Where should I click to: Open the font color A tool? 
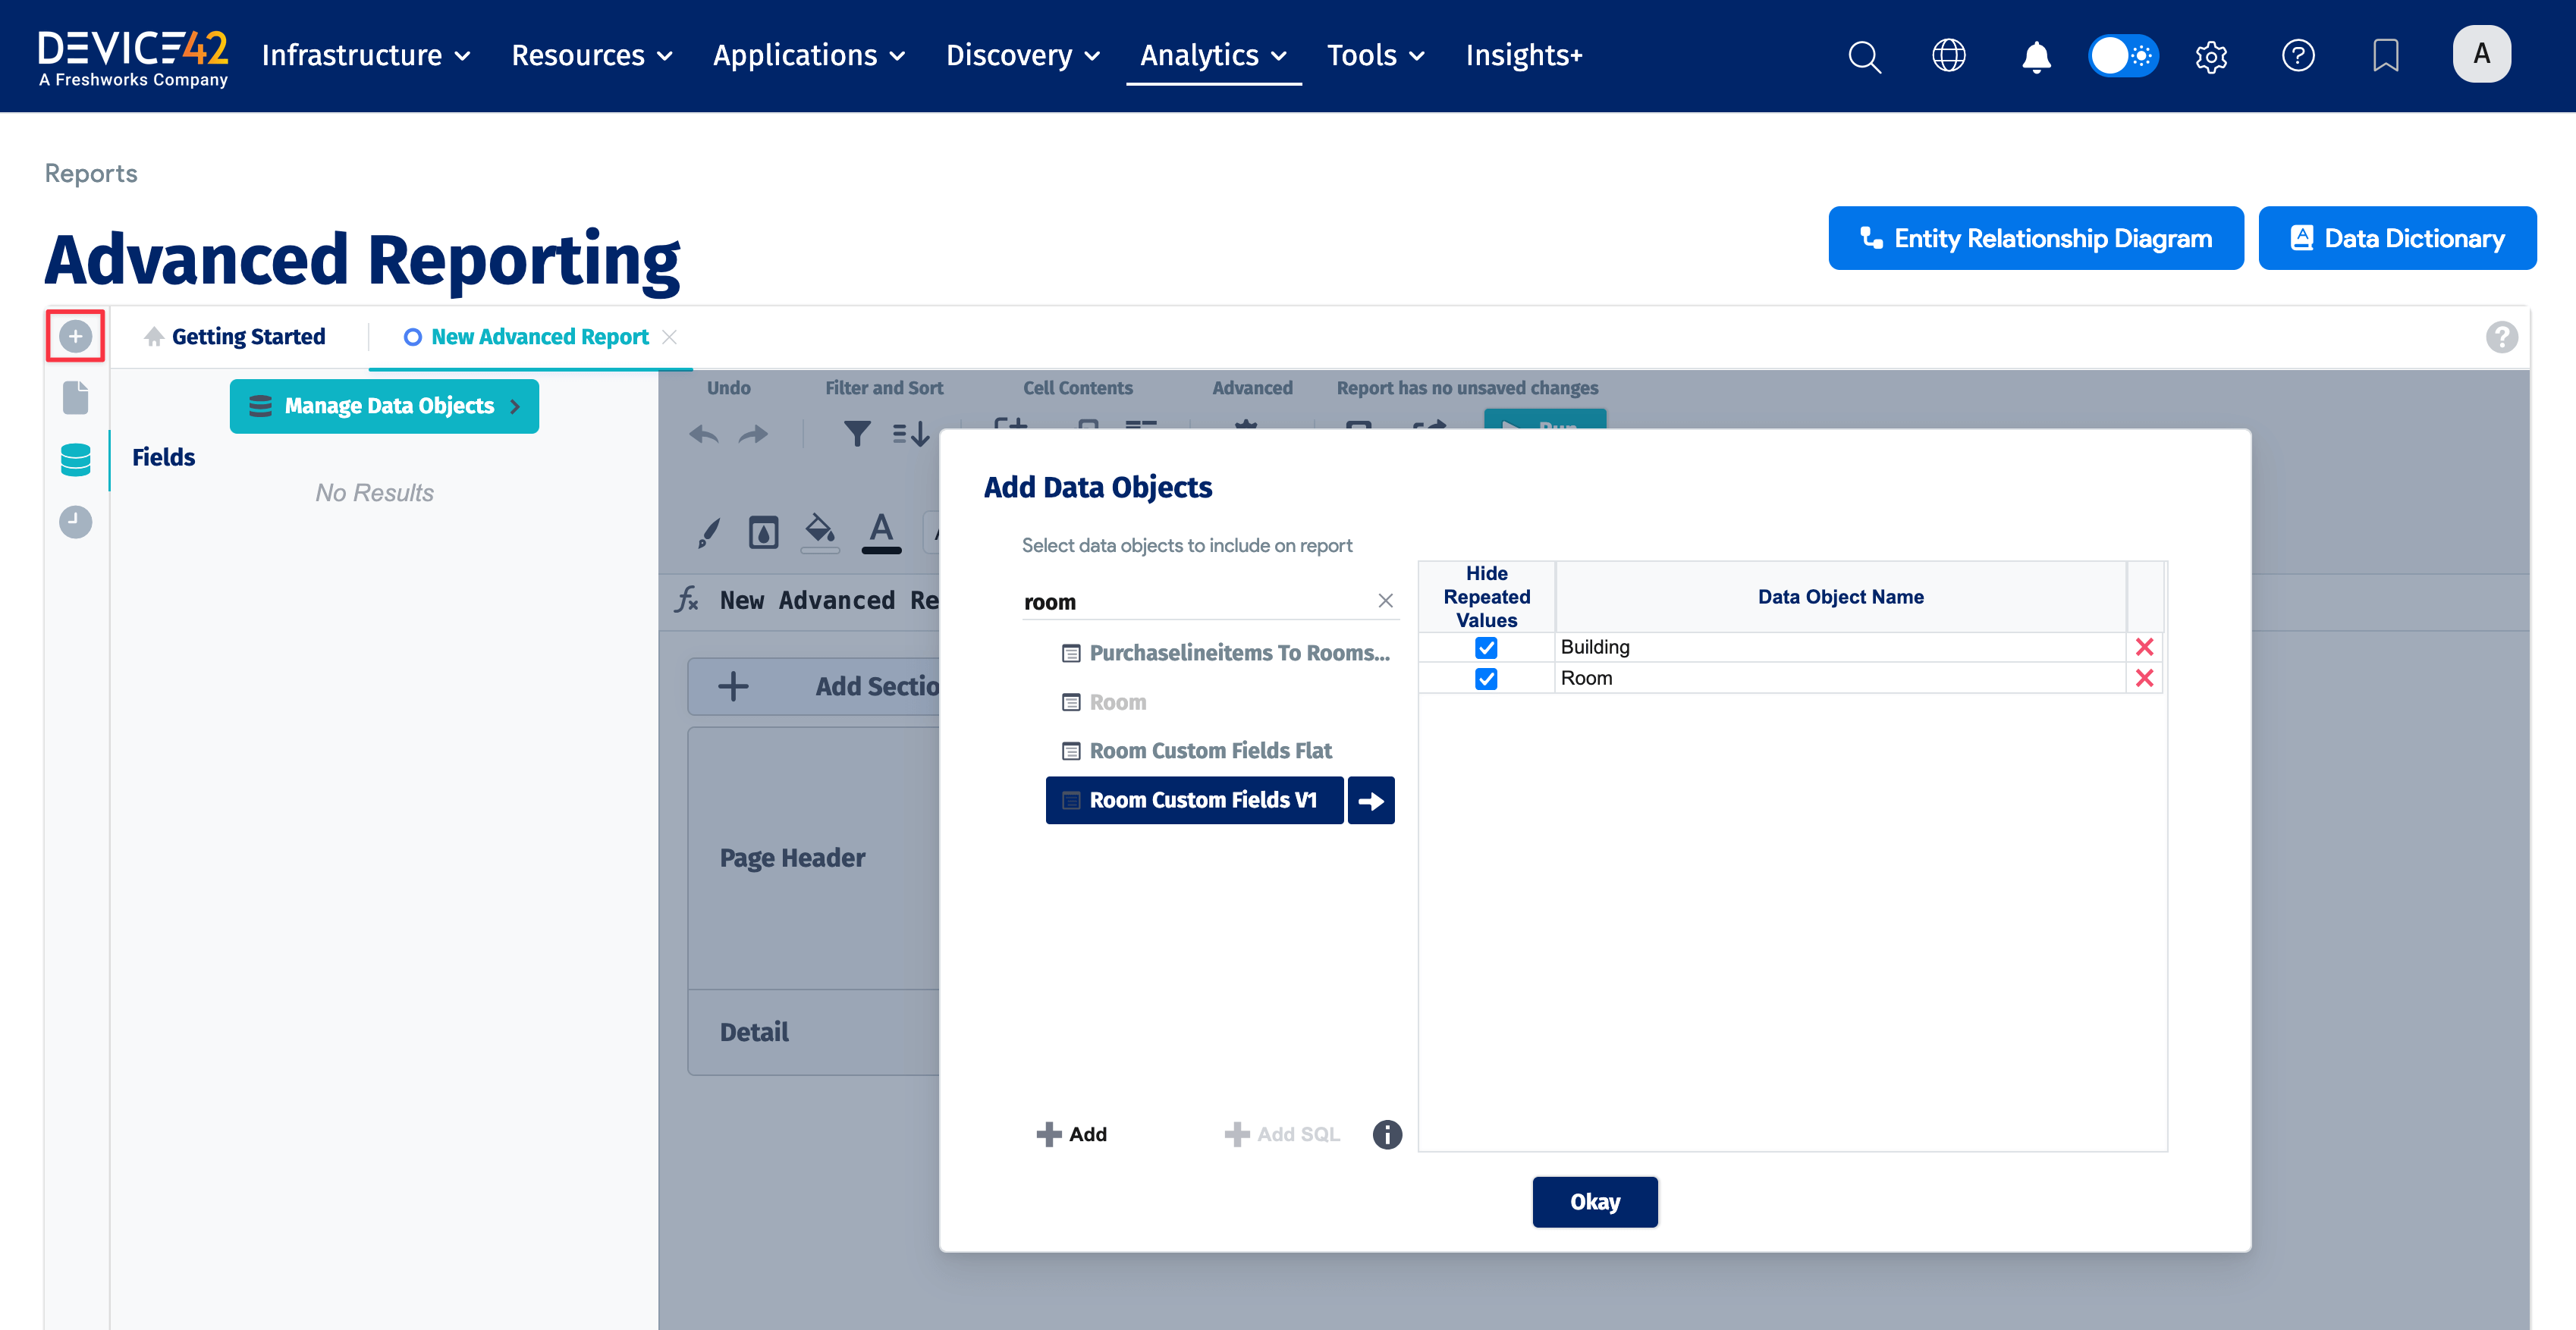(881, 532)
